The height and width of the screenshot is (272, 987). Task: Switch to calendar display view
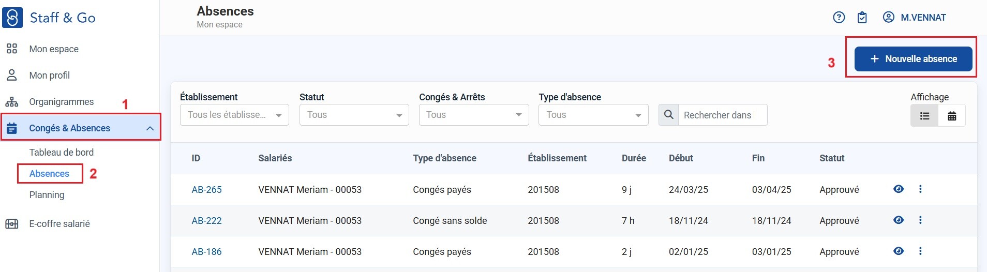951,116
